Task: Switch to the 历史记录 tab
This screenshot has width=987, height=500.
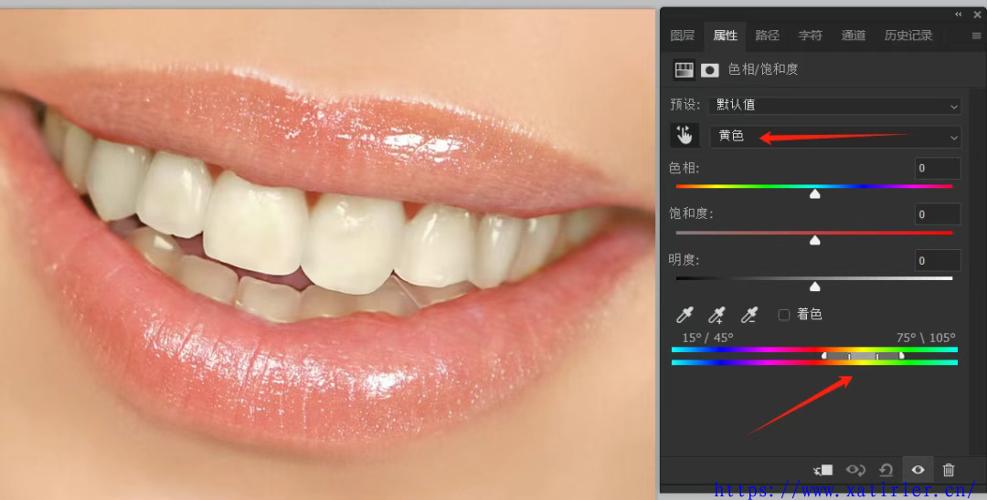Action: pos(908,36)
